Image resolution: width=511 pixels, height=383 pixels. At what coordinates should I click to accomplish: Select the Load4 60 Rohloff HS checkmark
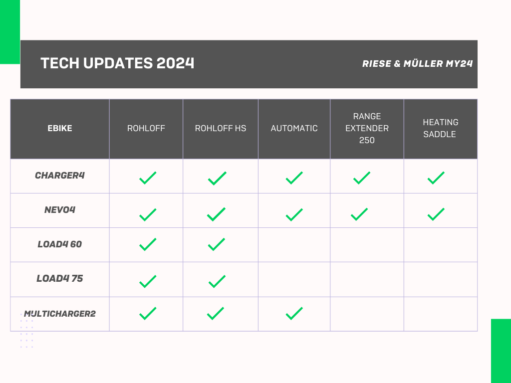pyautogui.click(x=217, y=244)
